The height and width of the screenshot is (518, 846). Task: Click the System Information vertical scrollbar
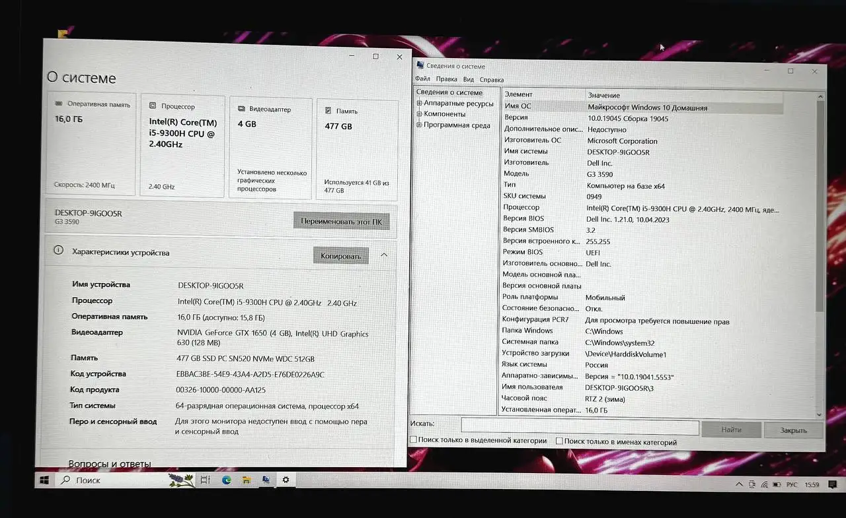tap(820, 254)
